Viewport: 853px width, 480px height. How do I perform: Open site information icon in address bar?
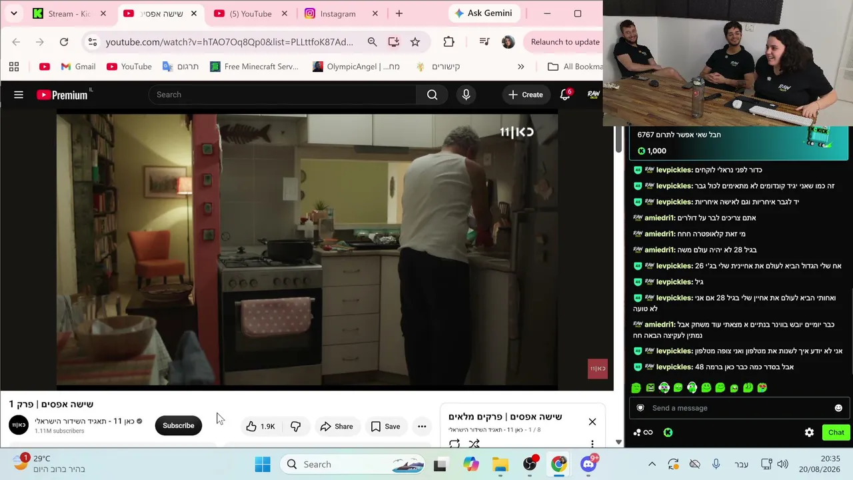click(93, 42)
